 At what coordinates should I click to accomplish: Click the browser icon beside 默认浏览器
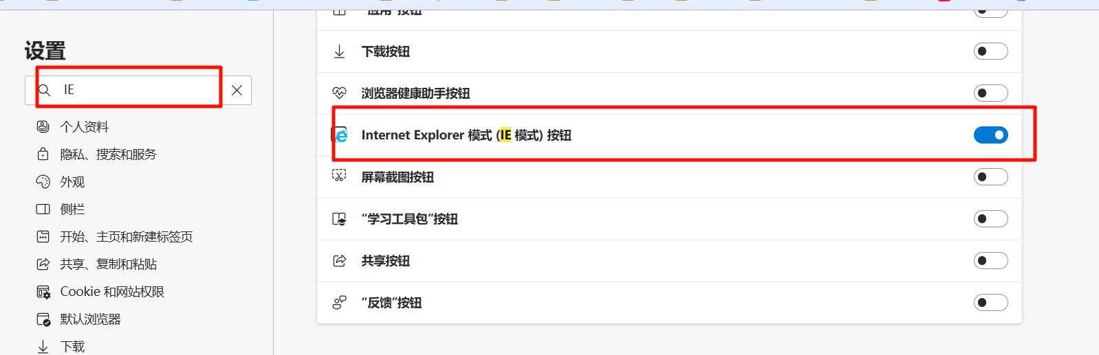click(x=43, y=319)
